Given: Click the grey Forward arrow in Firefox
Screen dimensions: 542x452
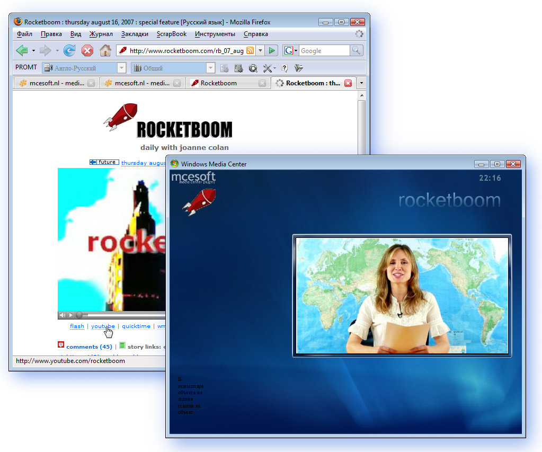Looking at the screenshot, I should click(45, 50).
